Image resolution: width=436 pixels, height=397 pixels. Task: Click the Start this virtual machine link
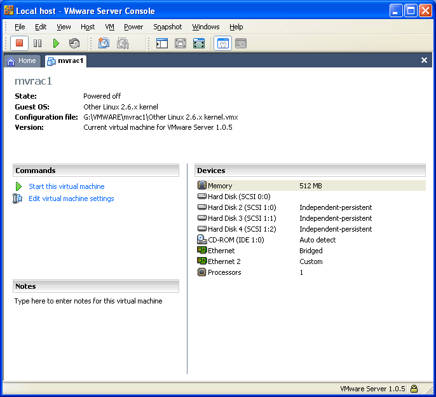tap(66, 186)
